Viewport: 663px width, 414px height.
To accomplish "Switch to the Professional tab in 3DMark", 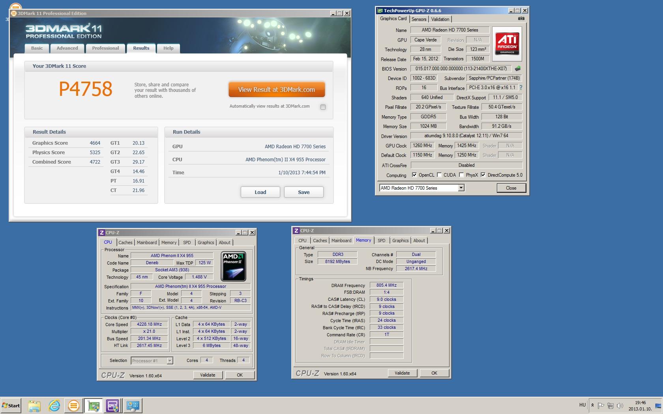I will pos(105,48).
